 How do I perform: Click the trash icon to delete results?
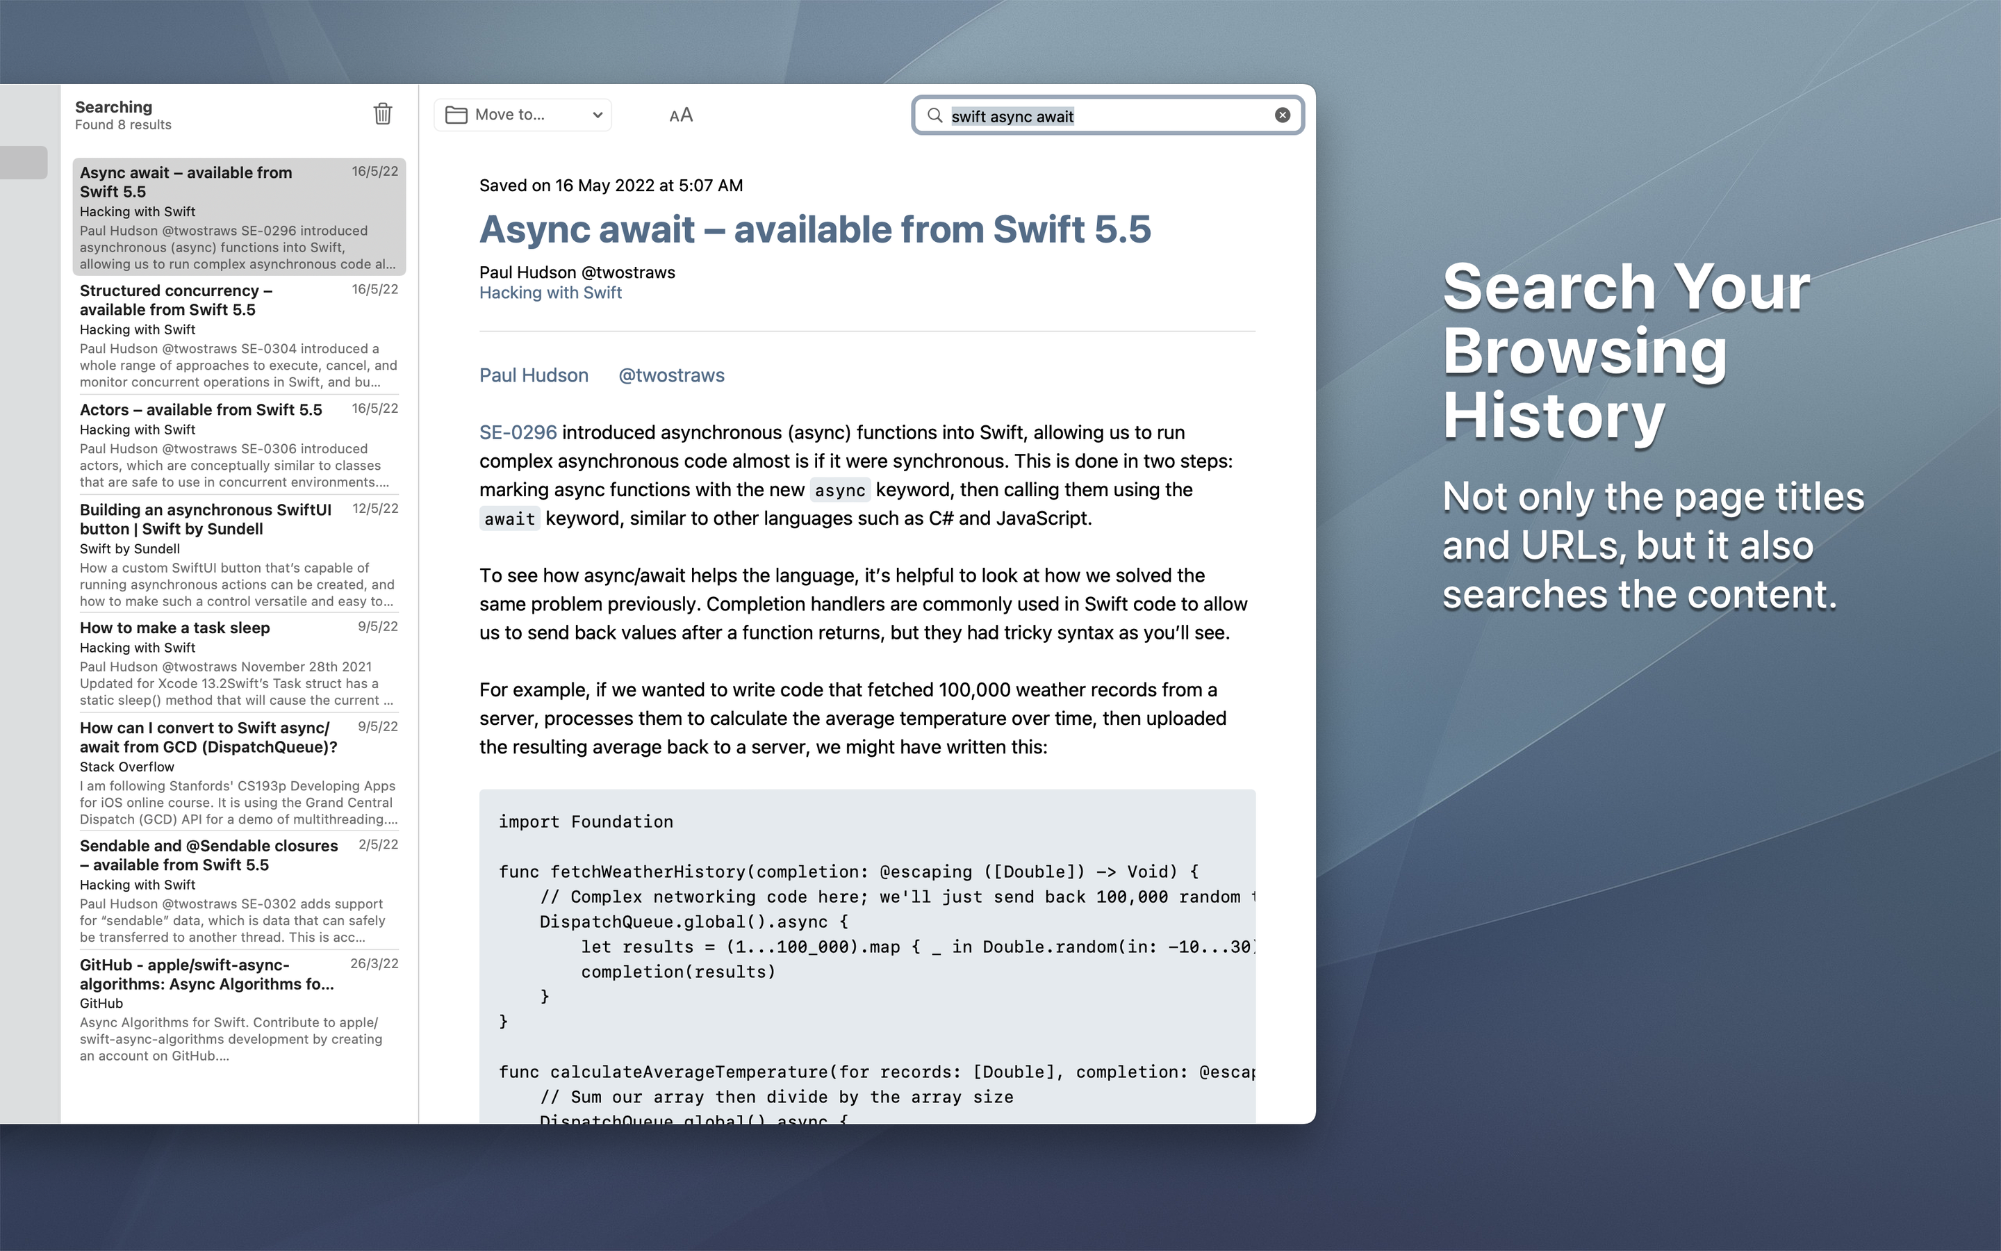(382, 114)
